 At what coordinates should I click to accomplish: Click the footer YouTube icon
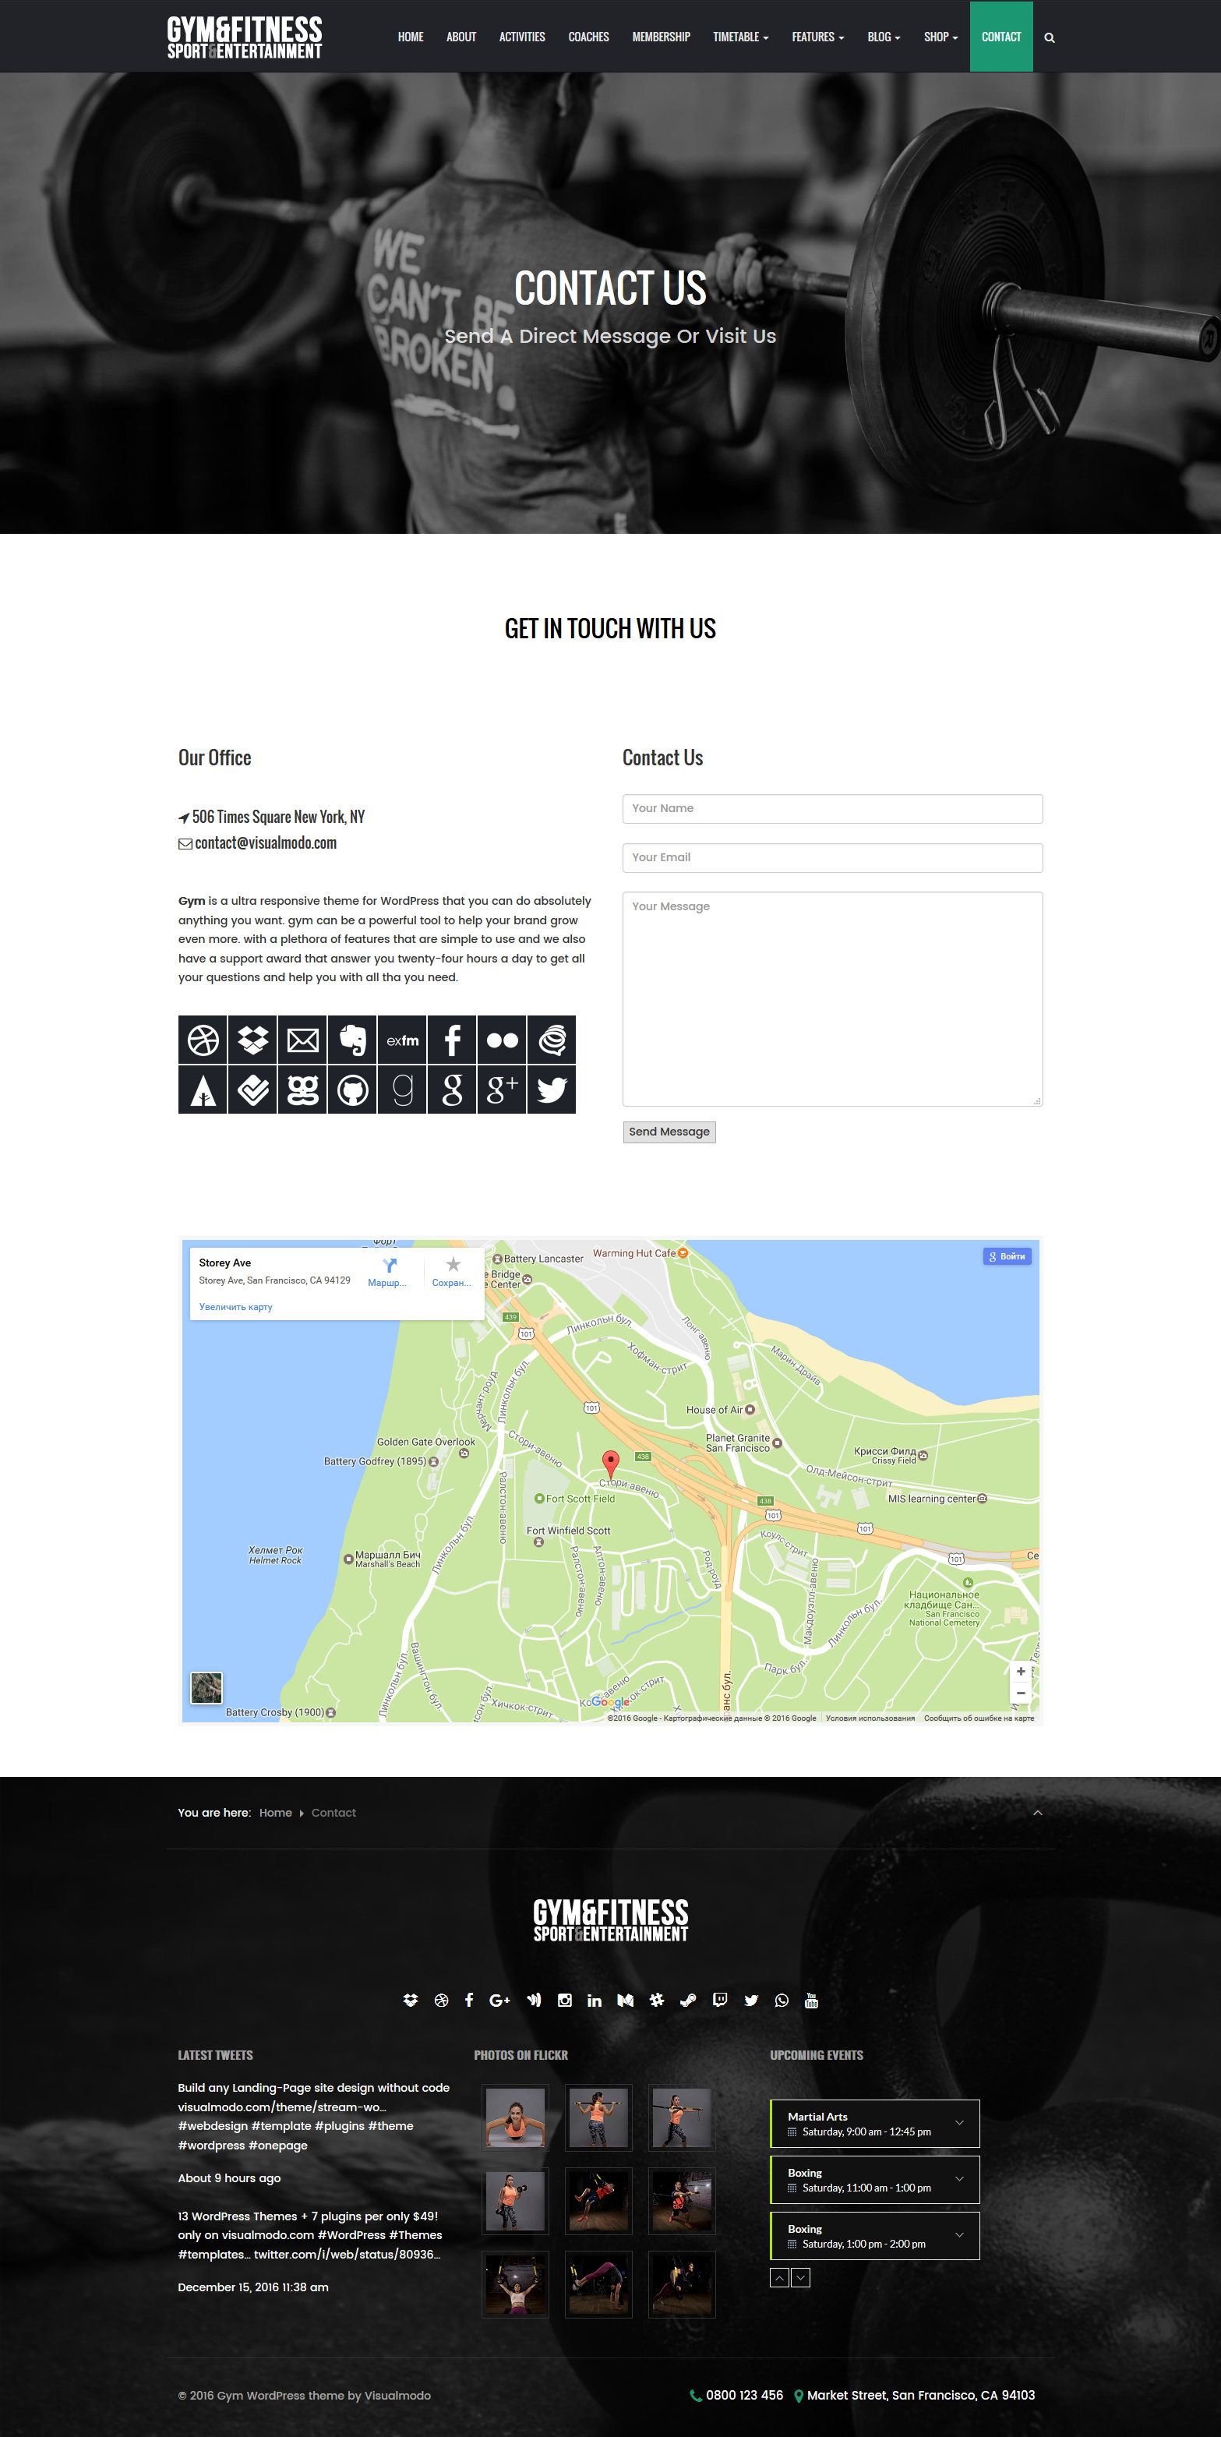810,2000
